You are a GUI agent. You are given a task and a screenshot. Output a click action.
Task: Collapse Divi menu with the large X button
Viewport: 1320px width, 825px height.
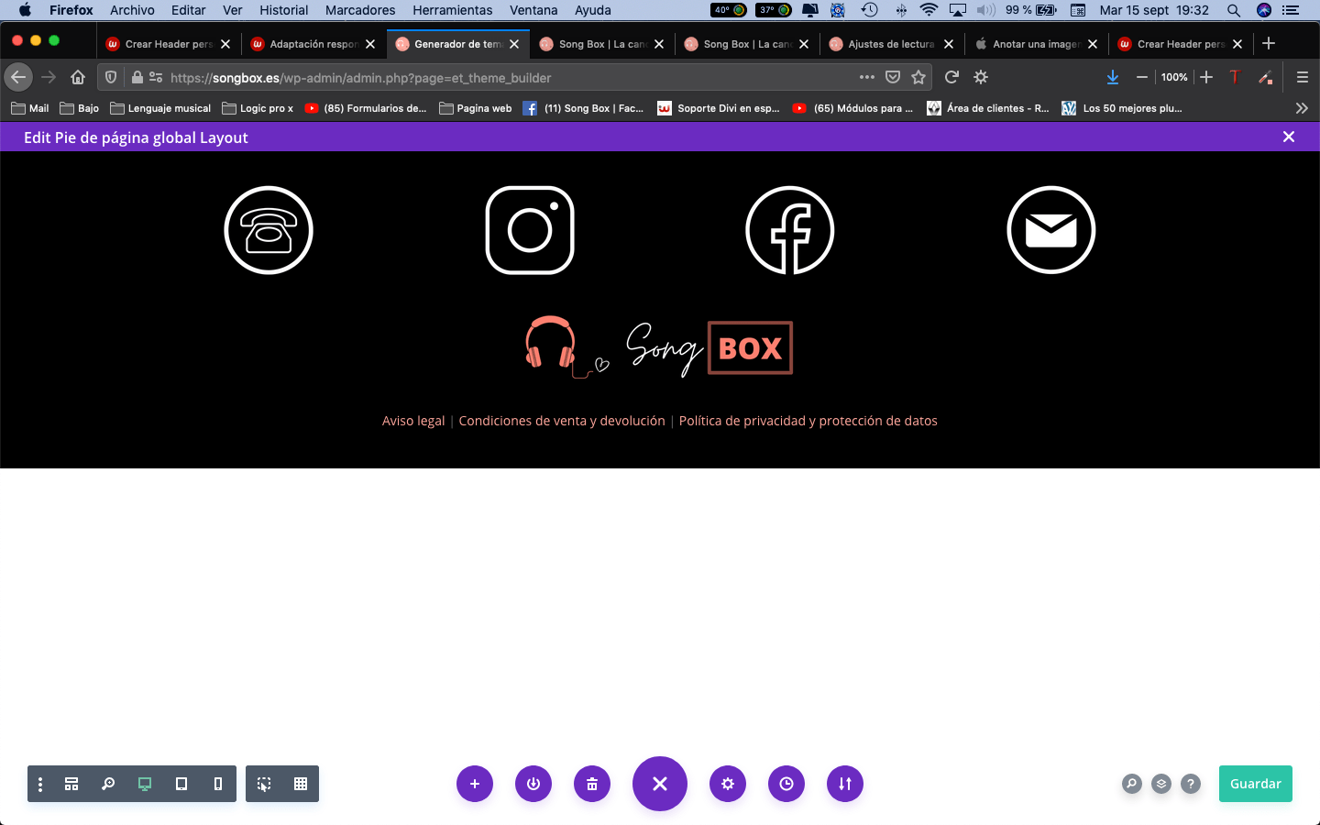point(660,784)
